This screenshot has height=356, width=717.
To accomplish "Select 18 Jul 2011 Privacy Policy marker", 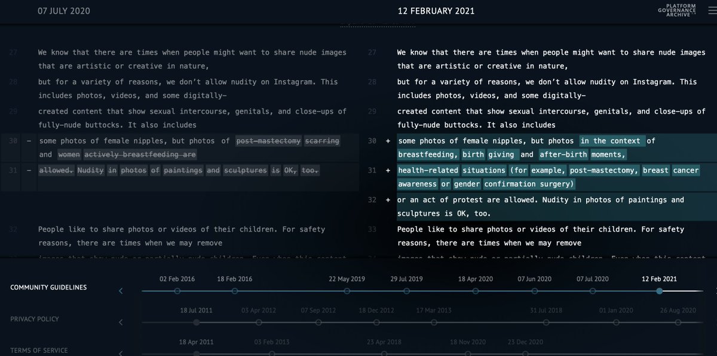I will (197, 323).
